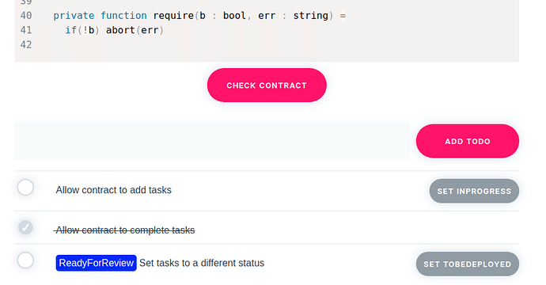Click the 'bool' type in the code
Image resolution: width=546 pixels, height=285 pixels.
(x=234, y=16)
